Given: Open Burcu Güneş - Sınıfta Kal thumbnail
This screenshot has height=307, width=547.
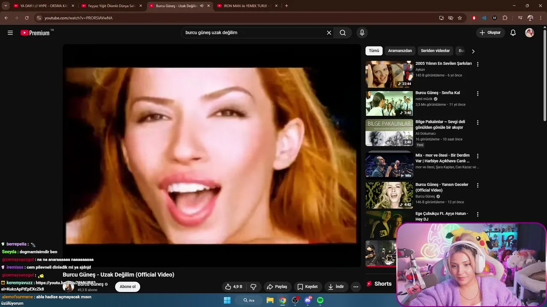Looking at the screenshot, I should (x=389, y=103).
